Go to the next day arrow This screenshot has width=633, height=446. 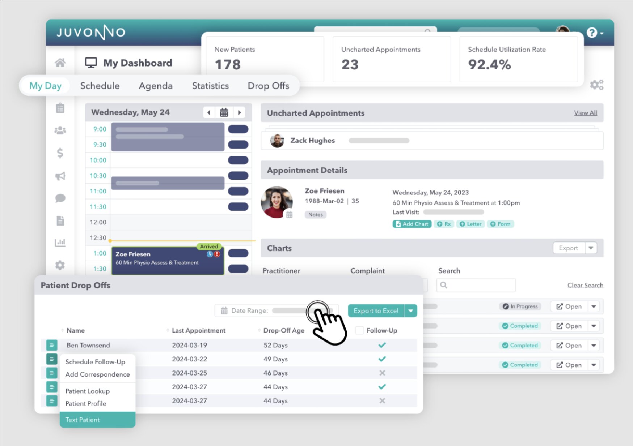point(239,112)
